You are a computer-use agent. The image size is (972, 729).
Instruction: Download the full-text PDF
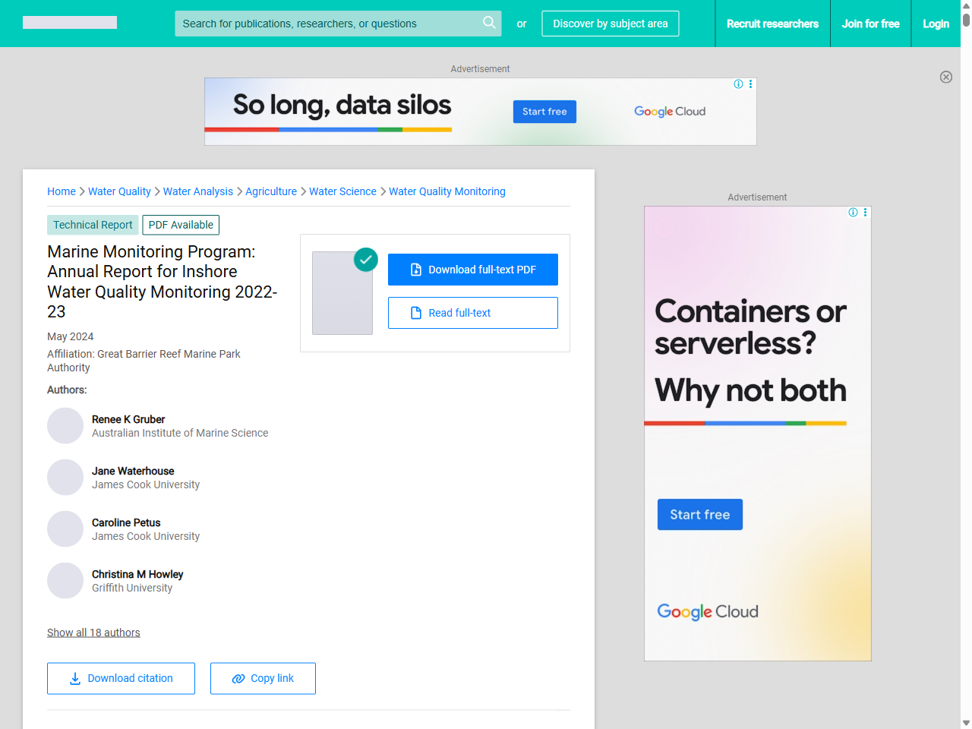coord(473,270)
